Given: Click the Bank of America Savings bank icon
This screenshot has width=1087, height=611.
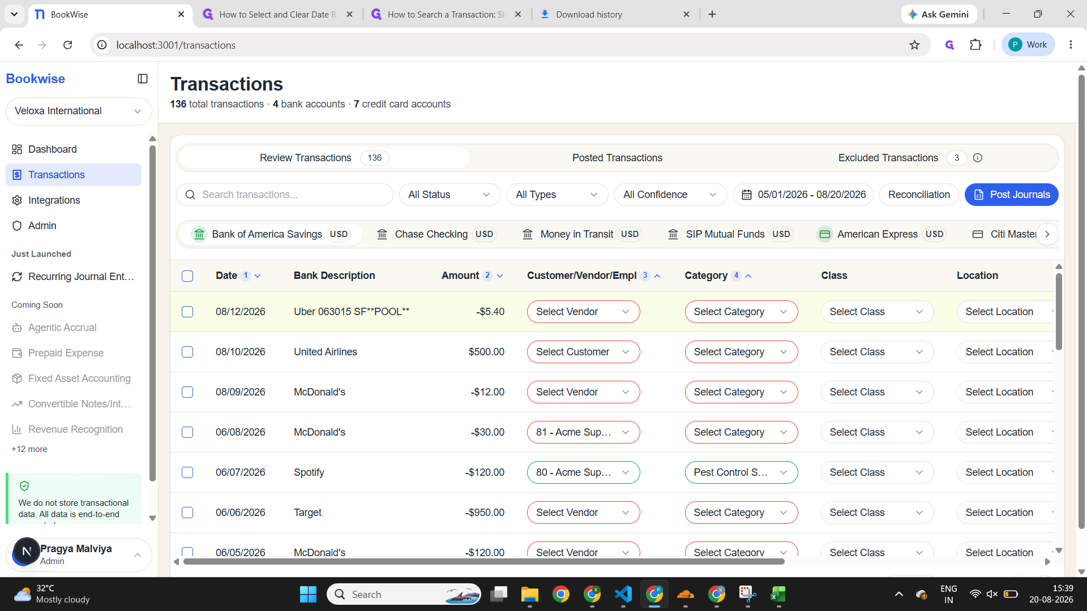Looking at the screenshot, I should [199, 234].
